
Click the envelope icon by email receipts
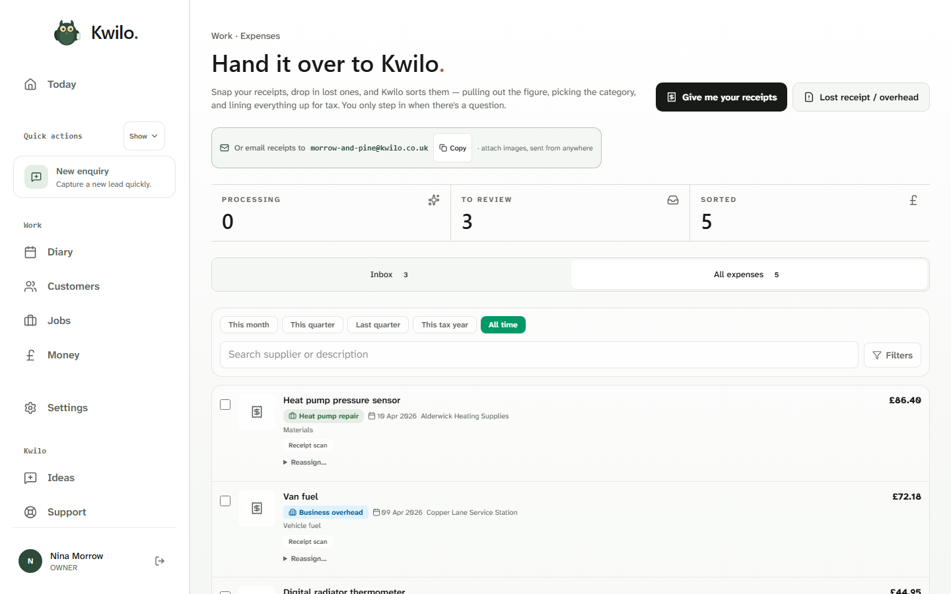point(225,148)
